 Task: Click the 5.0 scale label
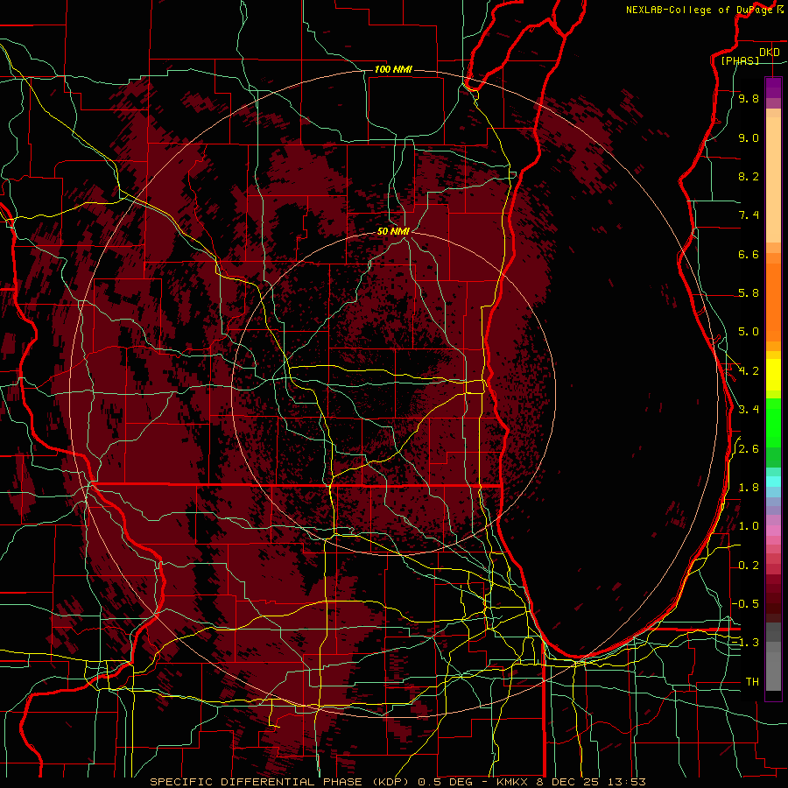coord(749,332)
